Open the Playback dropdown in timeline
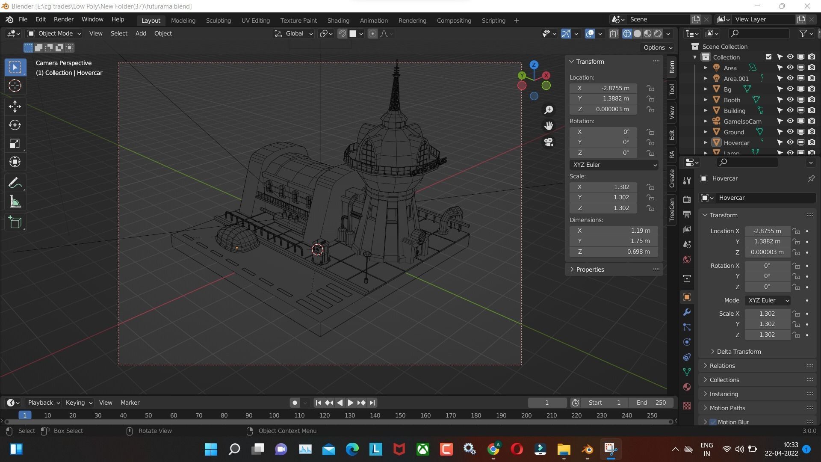Screen dimensions: 821x462 (x=43, y=403)
